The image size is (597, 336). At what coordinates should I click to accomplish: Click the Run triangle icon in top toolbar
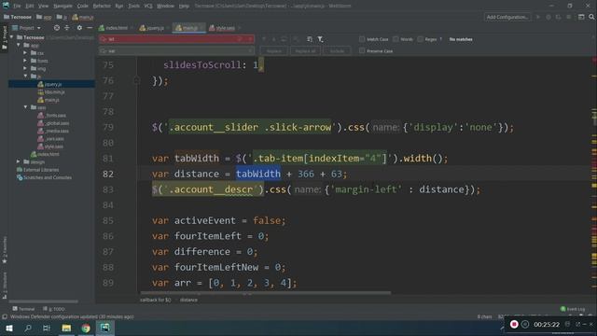click(538, 17)
